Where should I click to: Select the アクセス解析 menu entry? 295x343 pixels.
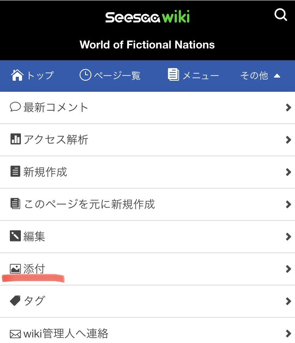tap(147, 140)
